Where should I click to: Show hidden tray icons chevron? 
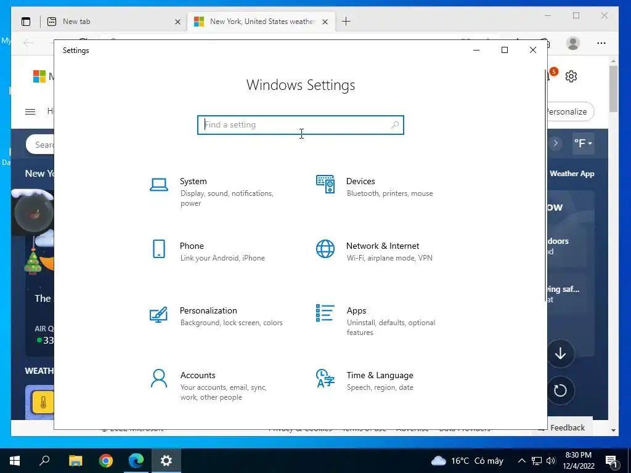tap(521, 461)
